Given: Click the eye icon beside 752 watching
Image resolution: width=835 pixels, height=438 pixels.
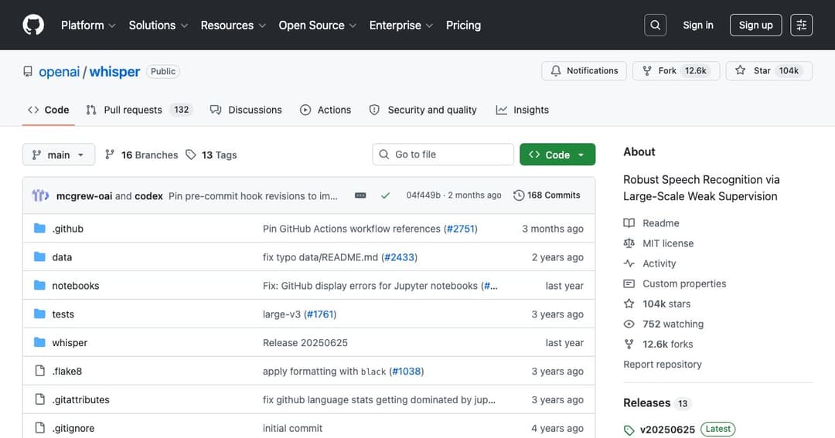Looking at the screenshot, I should coord(629,324).
